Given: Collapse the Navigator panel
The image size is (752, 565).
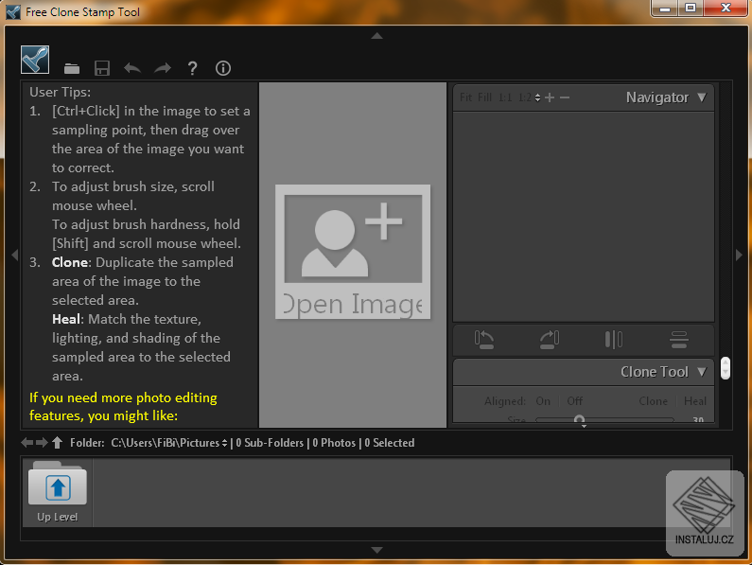Looking at the screenshot, I should pos(702,97).
